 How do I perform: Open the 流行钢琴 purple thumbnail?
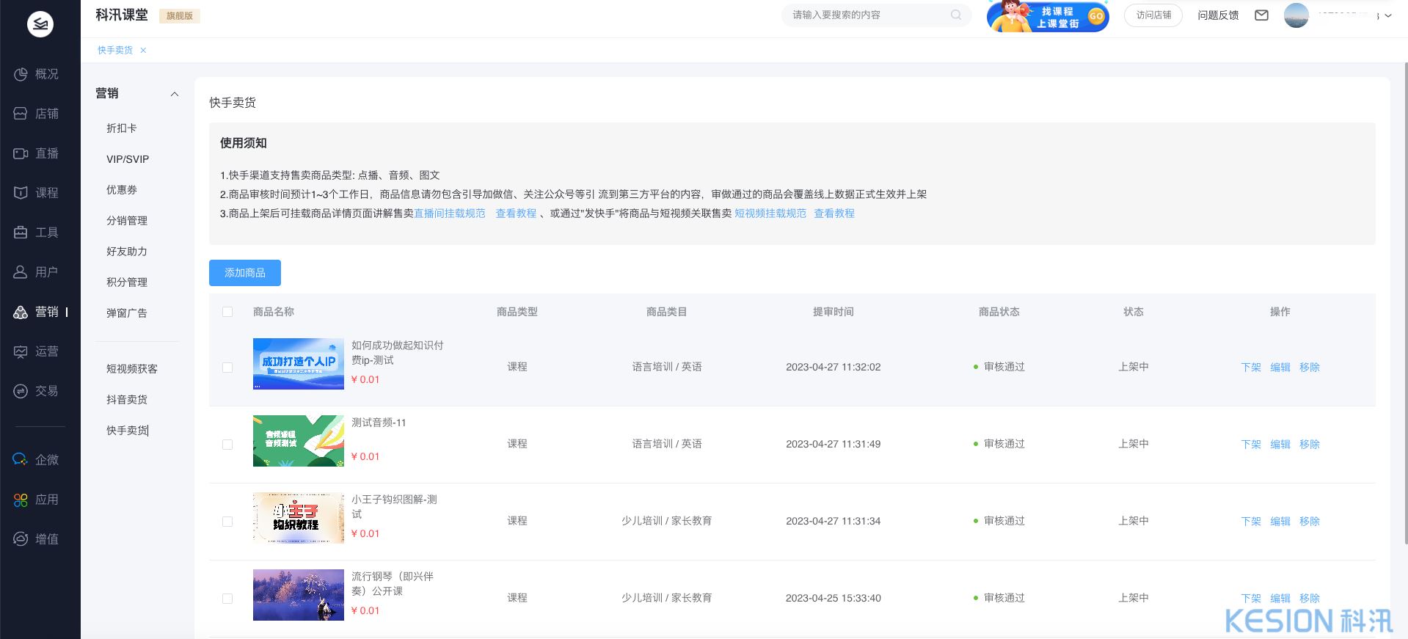(x=299, y=595)
